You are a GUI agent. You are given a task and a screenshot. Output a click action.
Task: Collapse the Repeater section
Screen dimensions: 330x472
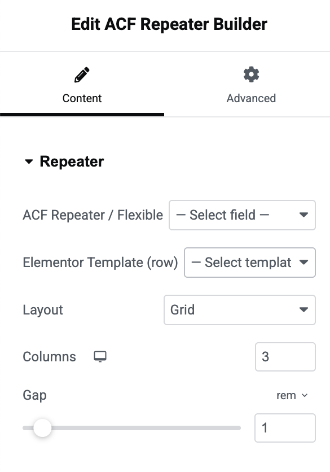pos(29,161)
